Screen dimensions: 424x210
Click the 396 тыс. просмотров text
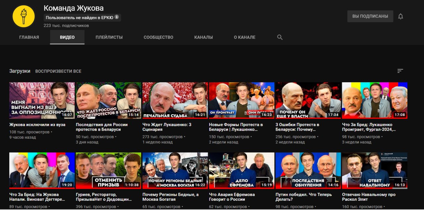96,207
